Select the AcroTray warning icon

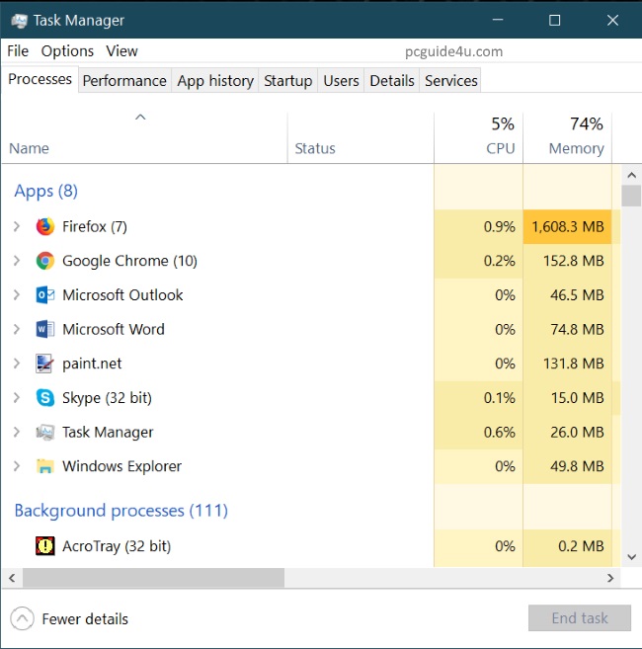pos(44,545)
